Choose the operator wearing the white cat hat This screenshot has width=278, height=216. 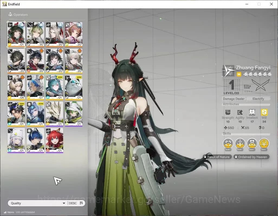tap(16, 140)
